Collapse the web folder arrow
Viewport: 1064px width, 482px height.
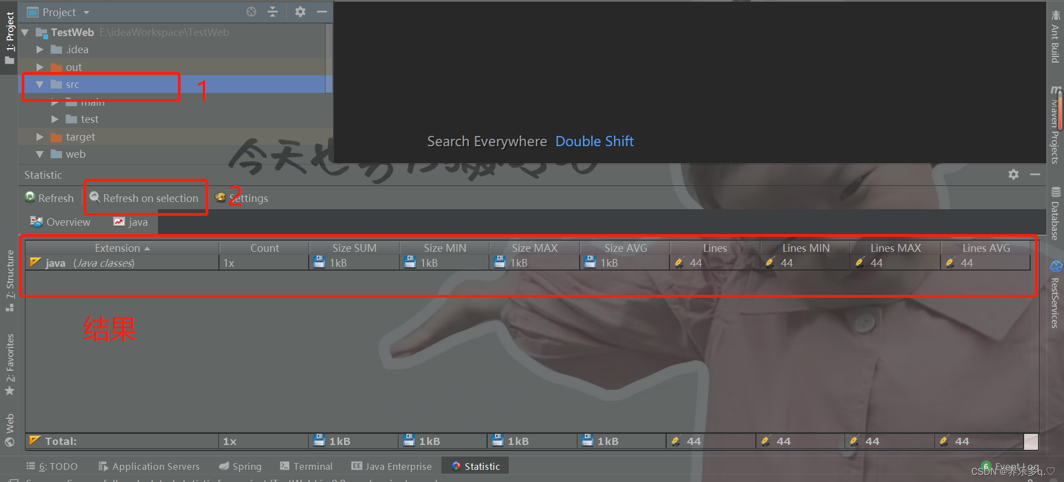tap(40, 154)
